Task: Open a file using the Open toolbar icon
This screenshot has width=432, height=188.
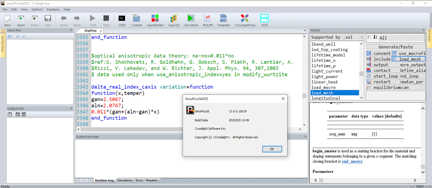Action: click(x=21, y=21)
